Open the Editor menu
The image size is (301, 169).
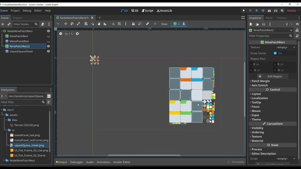(38, 11)
